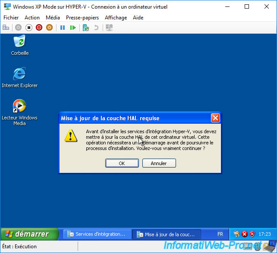Open the Fichier menu
Image resolution: width=277 pixels, height=253 pixels.
coord(11,18)
